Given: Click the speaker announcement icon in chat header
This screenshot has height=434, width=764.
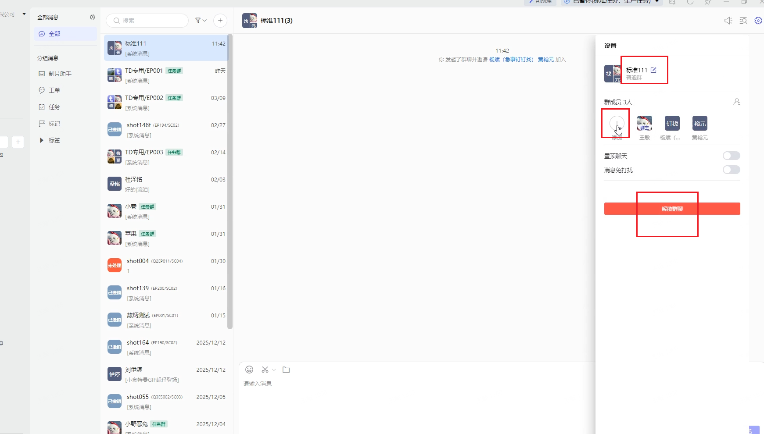Looking at the screenshot, I should (728, 21).
